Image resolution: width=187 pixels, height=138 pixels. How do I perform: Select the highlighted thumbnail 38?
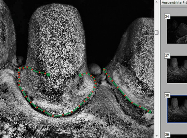point(177,109)
